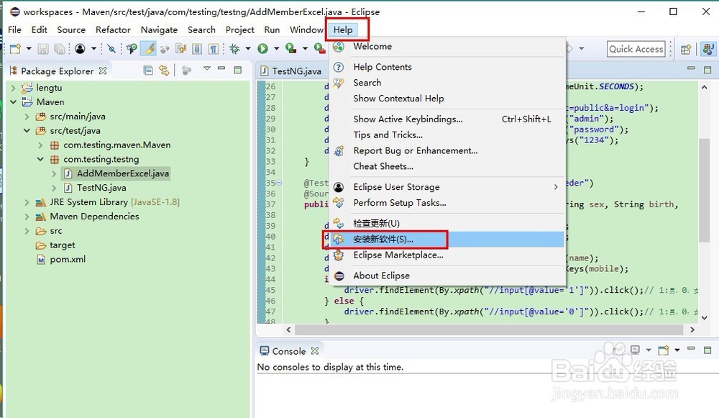The image size is (719, 418).
Task: Toggle Skip All Breakpoints icon
Action: [111, 49]
